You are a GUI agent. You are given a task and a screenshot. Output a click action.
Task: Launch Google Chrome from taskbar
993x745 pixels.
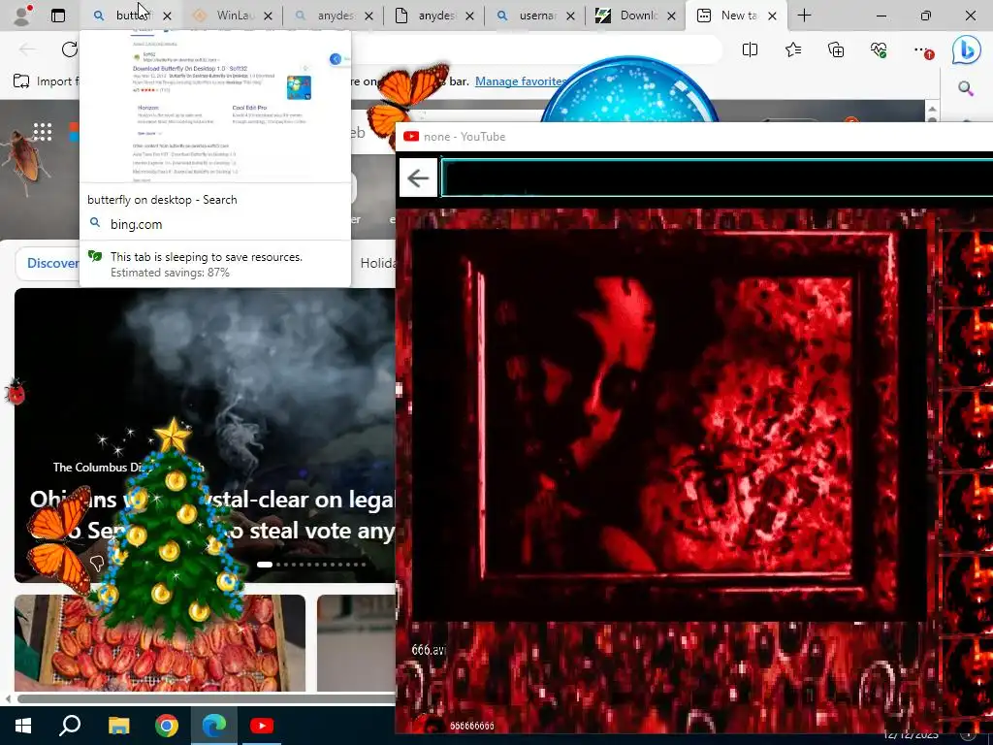click(167, 726)
